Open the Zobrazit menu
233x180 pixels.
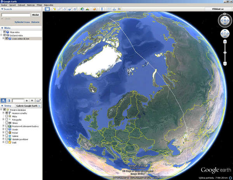21,5
